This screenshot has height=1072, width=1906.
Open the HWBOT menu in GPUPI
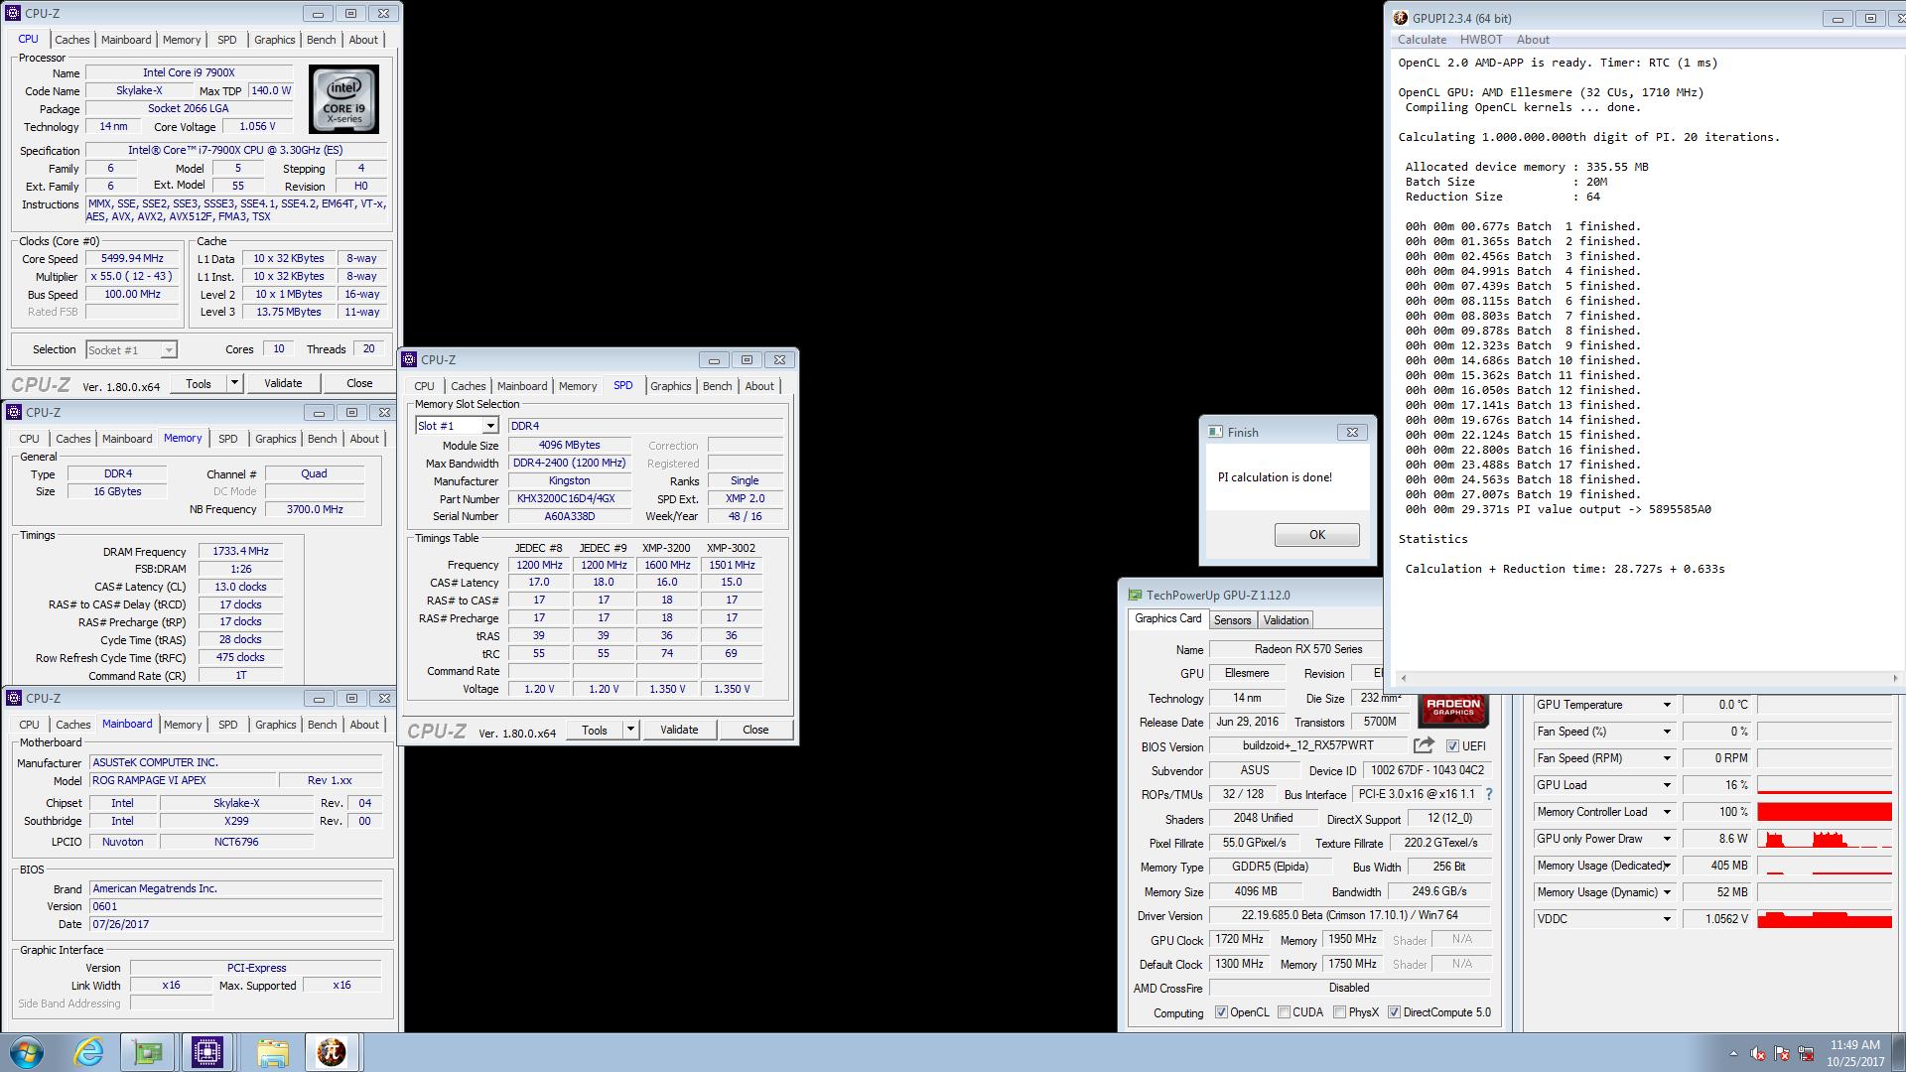(1481, 40)
